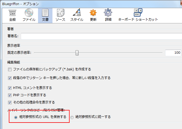Toggle その他の処理命令を表示する checkbox
Image resolution: width=182 pixels, height=129 pixels.
10,103
